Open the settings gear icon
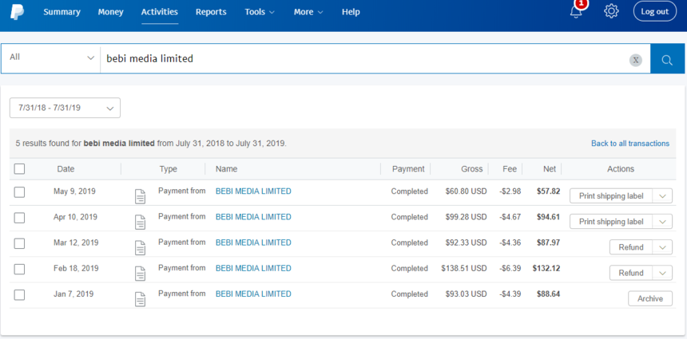 click(611, 11)
